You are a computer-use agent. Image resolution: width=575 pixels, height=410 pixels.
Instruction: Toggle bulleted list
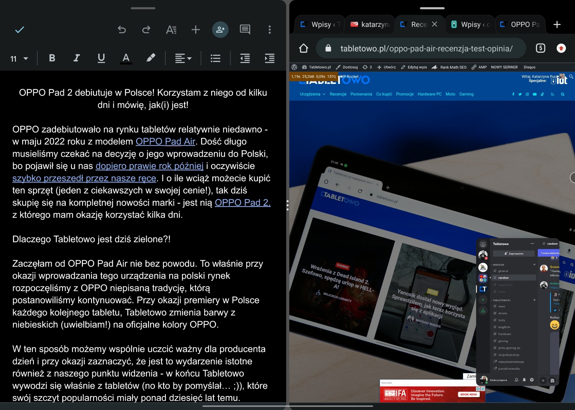pos(215,58)
